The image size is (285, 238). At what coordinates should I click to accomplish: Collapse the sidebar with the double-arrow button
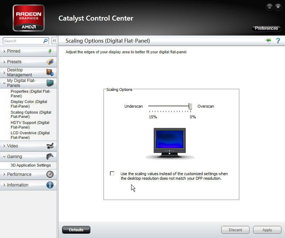pos(54,40)
